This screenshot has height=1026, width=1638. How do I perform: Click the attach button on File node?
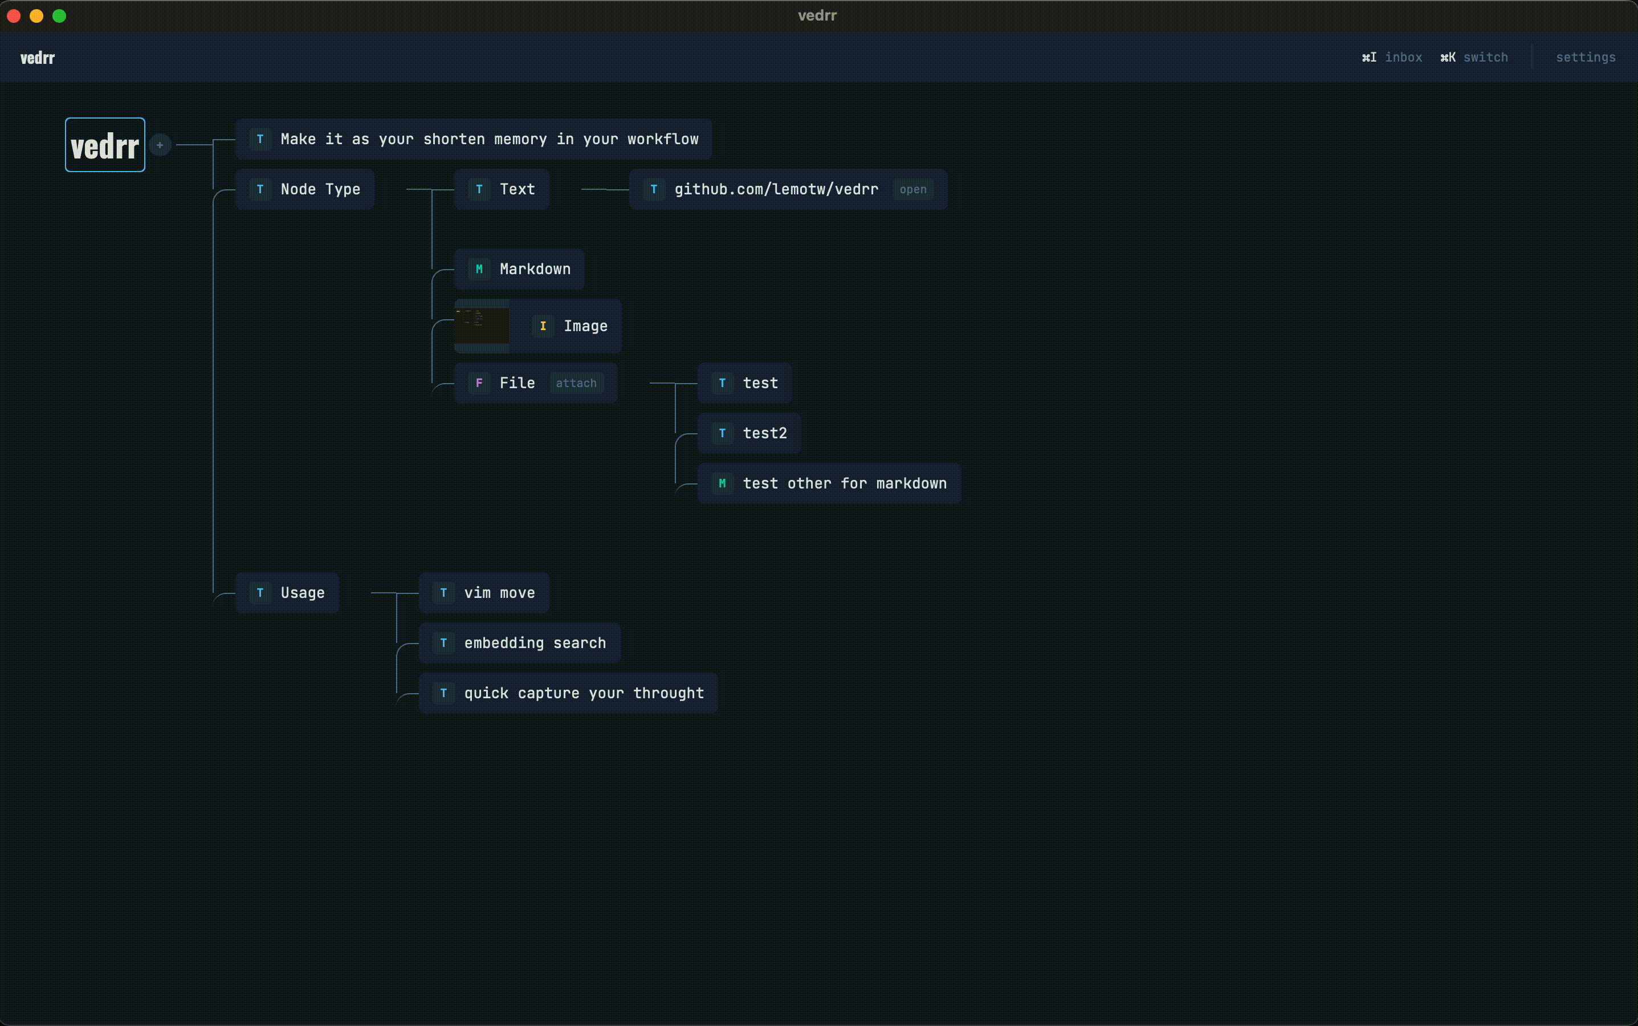[576, 384]
